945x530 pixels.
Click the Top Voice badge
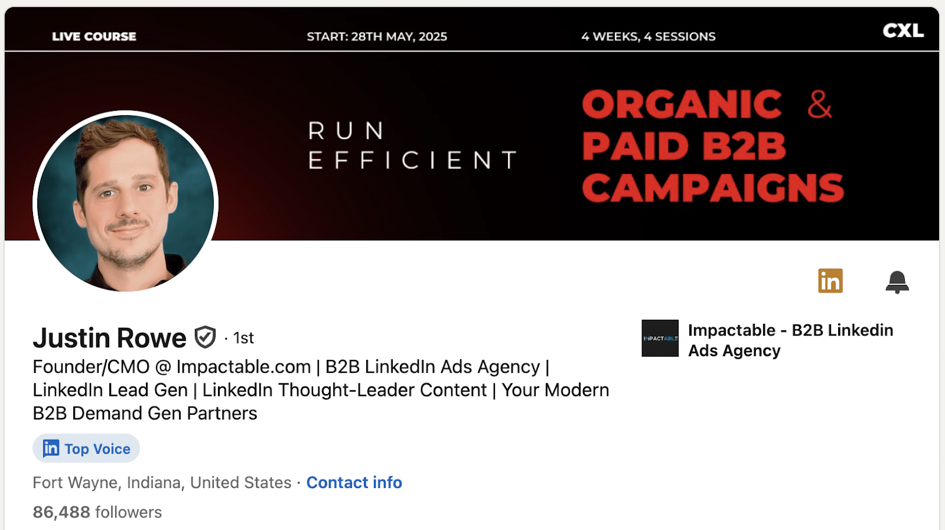point(86,448)
